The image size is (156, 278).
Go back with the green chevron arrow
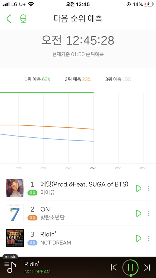[9, 19]
